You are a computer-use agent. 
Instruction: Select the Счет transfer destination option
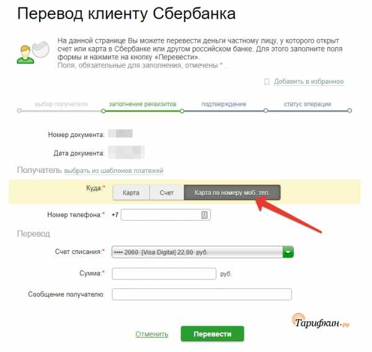pyautogui.click(x=167, y=193)
